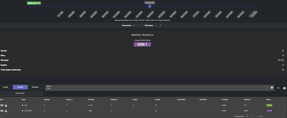The image size is (287, 118).
Task: Select the Sep 28 timeline marker
Action: 94,14
